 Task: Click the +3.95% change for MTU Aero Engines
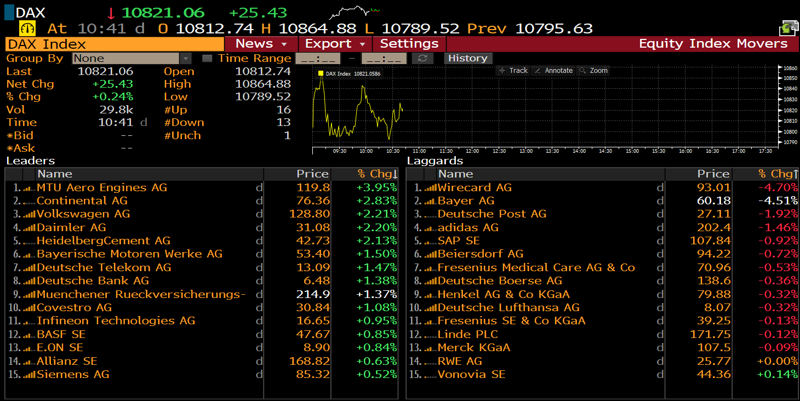376,188
